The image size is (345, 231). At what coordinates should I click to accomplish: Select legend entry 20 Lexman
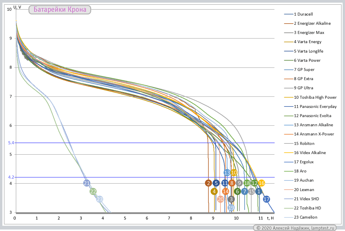click(x=299, y=190)
